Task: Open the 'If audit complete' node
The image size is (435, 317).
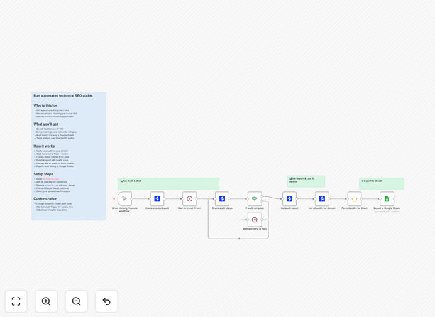Action: (x=255, y=199)
